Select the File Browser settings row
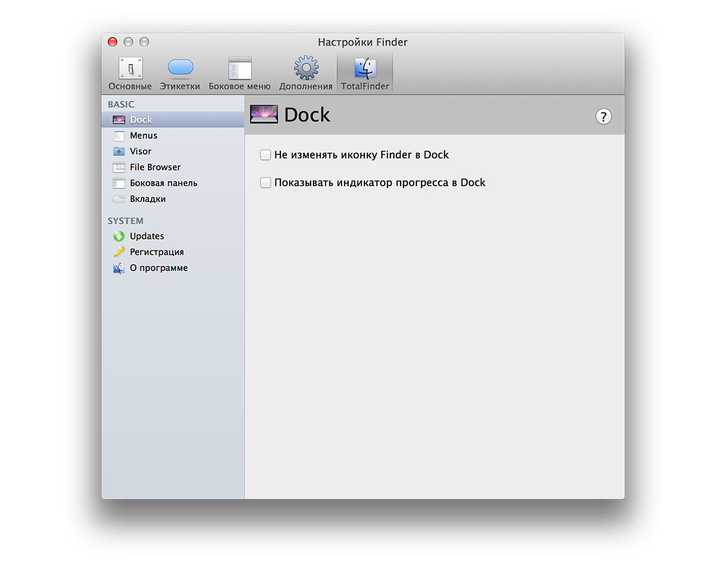 [x=173, y=167]
